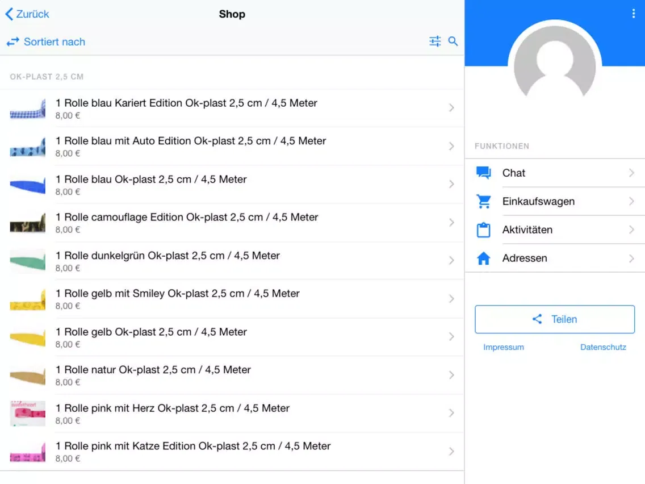Screen dimensions: 645x484
Task: Select the Einkaufswagen menu entry
Action: [x=538, y=202]
